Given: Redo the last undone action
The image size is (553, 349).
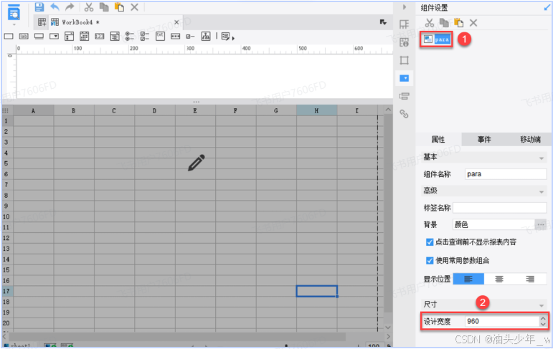Looking at the screenshot, I should click(x=70, y=6).
